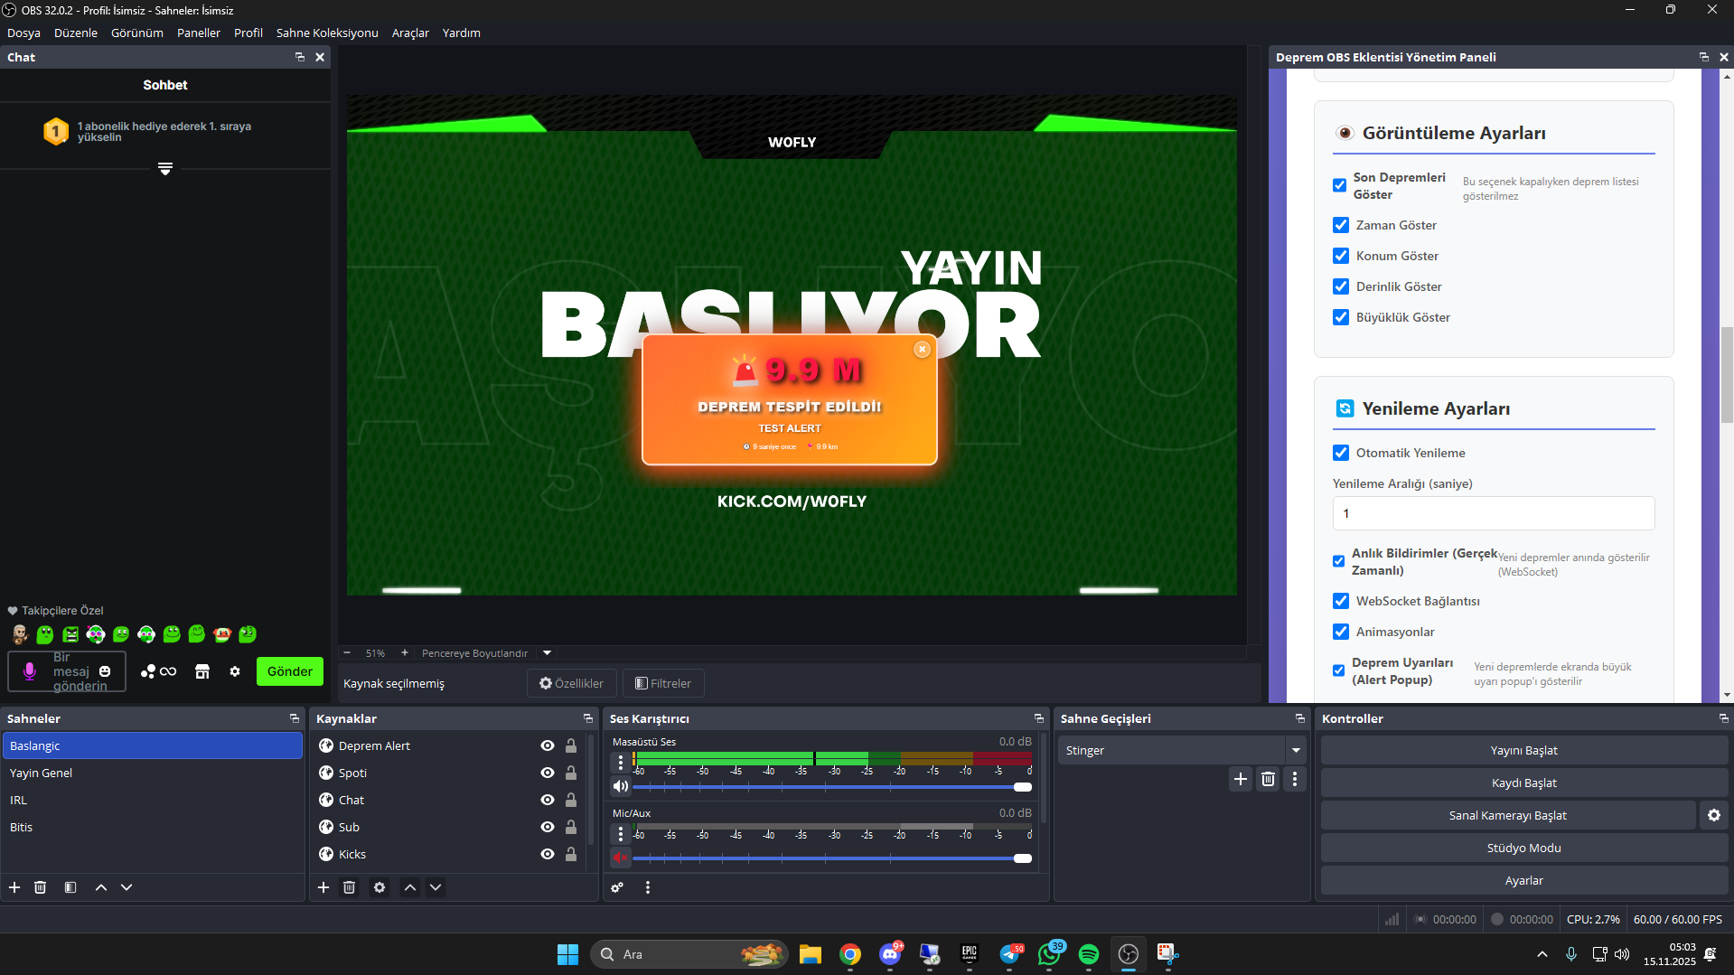This screenshot has height=975, width=1734.
Task: Disable Derinlik Göster checkbox
Action: (x=1341, y=286)
